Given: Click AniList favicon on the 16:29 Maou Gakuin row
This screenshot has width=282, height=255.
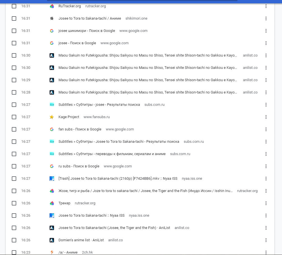Looking at the screenshot, I should tap(52, 80).
